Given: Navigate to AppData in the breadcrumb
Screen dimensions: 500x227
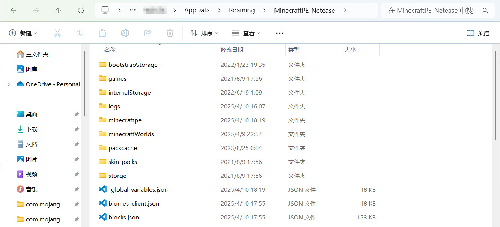Looking at the screenshot, I should click(197, 11).
